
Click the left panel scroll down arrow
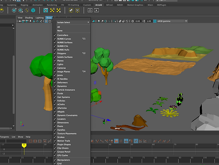click(x=13, y=126)
